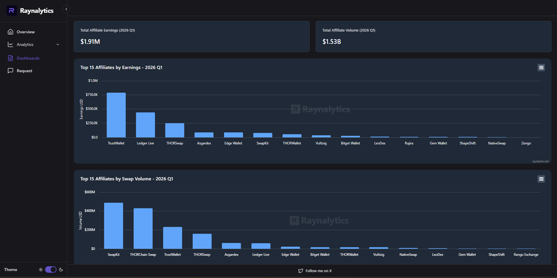Click the Request speech-bubble icon
Image resolution: width=557 pixels, height=278 pixels.
(11, 71)
